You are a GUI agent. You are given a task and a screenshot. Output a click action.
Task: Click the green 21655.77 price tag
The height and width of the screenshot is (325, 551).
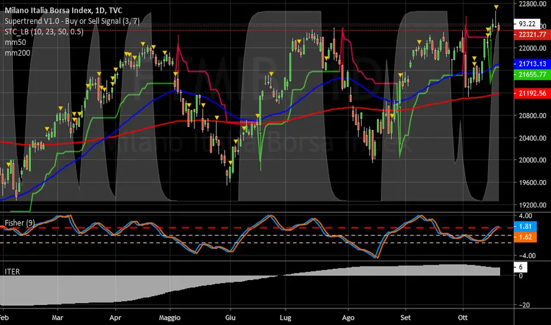tap(532, 74)
